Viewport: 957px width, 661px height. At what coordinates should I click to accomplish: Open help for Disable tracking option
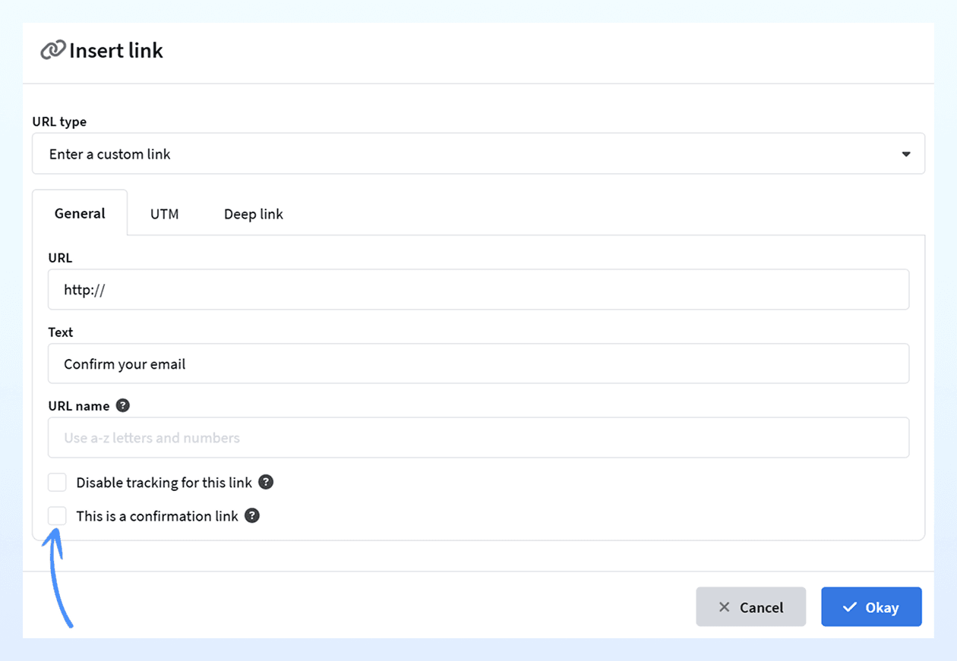pyautogui.click(x=266, y=482)
